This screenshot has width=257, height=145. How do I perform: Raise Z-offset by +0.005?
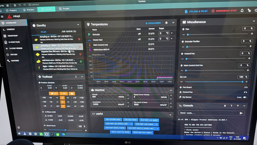[49, 116]
